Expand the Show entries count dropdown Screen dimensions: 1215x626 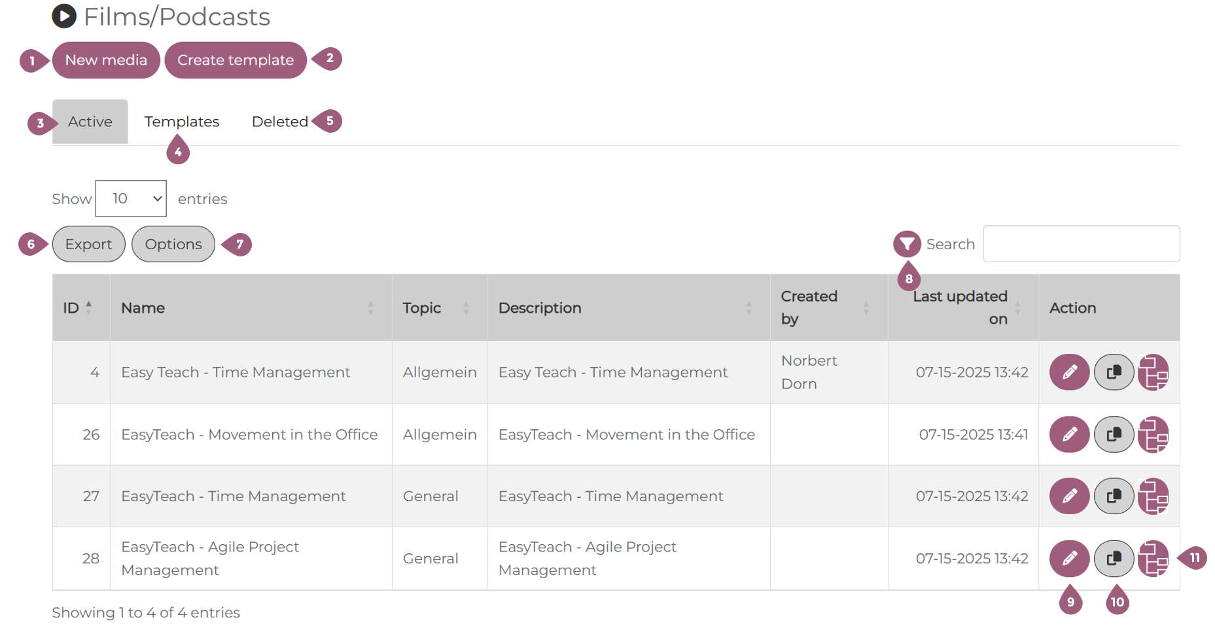point(131,198)
